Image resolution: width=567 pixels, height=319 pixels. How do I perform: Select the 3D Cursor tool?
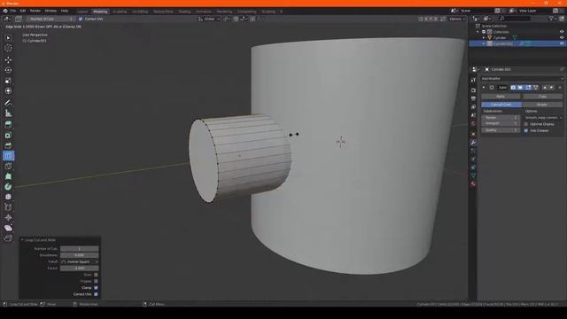8,48
